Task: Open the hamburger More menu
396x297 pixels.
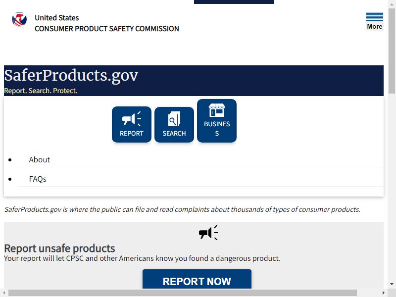Action: 375,21
